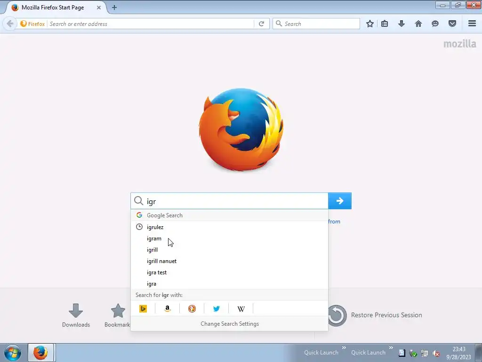This screenshot has height=362, width=482.
Task: Pick the igrill suggestion
Action: coord(229,250)
